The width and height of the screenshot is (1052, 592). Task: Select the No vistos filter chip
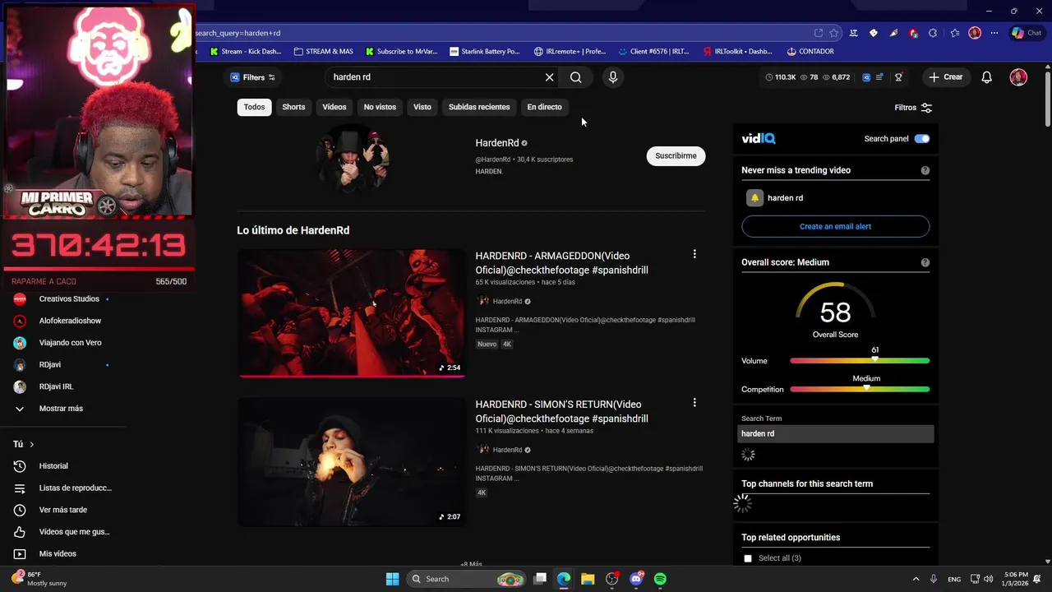[380, 107]
